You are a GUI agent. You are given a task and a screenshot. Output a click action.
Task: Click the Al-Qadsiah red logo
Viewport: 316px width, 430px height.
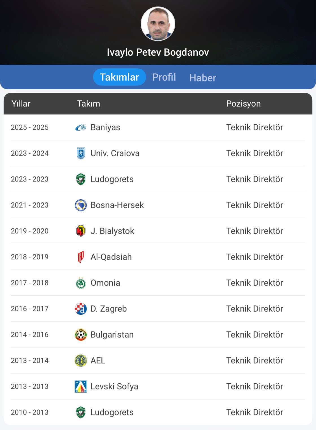point(81,257)
